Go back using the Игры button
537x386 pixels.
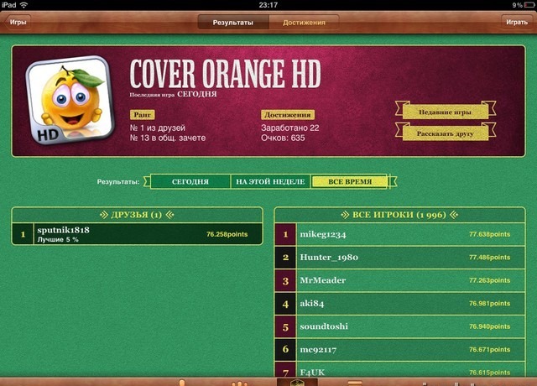click(18, 23)
